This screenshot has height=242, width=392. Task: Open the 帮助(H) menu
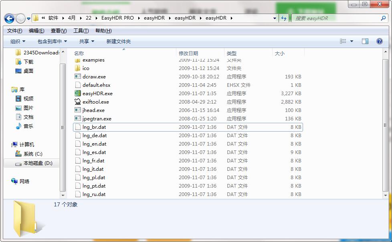pyautogui.click(x=103, y=31)
